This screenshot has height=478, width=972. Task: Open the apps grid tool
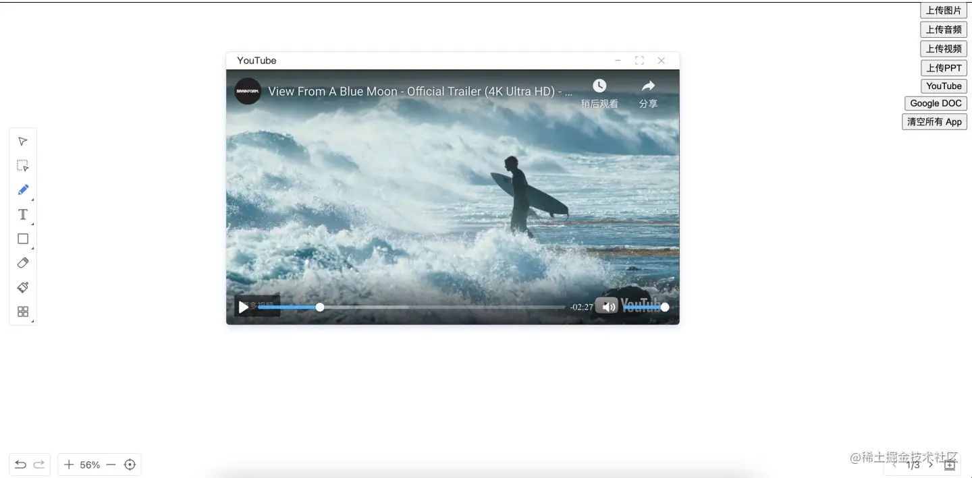pos(23,311)
